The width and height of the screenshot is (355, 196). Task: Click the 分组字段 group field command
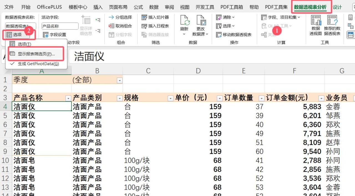click(x=120, y=35)
